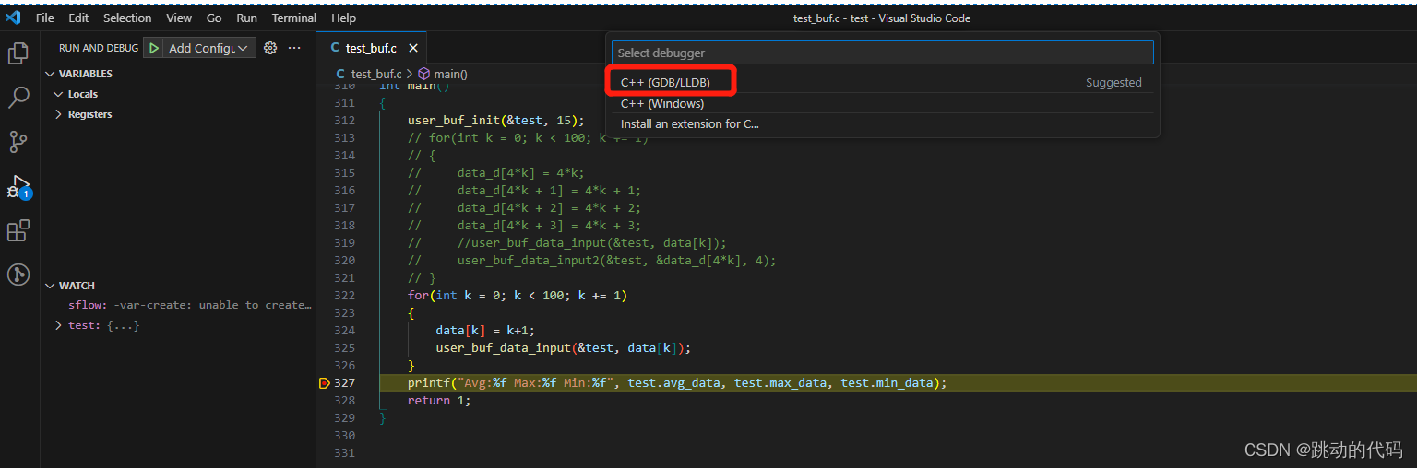Collapse the VARIABLES section
The image size is (1417, 468).
[x=50, y=74]
